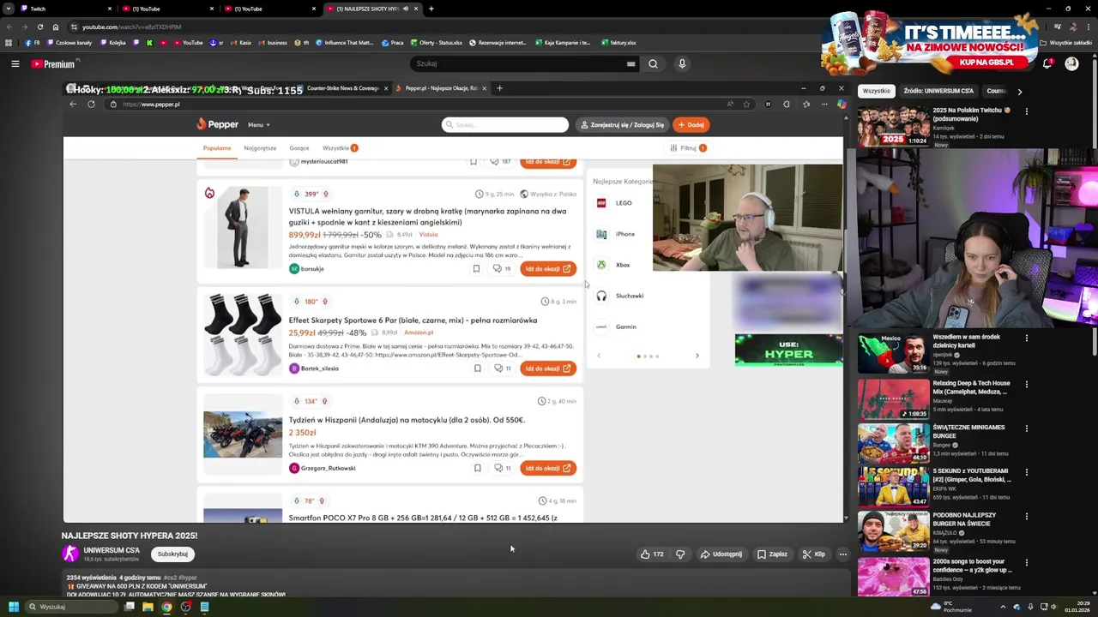Open Windows Start menu
Screen dimensions: 1098x617
click(x=13, y=607)
